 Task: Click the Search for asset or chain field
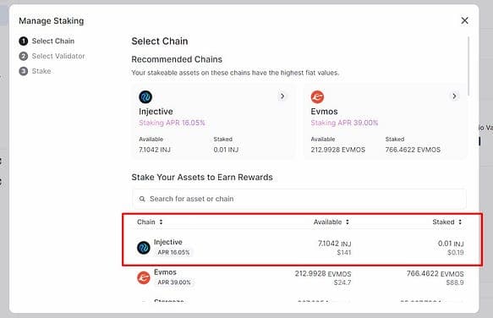point(299,199)
